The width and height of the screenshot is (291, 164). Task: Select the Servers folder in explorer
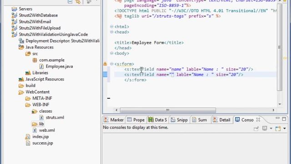coord(25,9)
